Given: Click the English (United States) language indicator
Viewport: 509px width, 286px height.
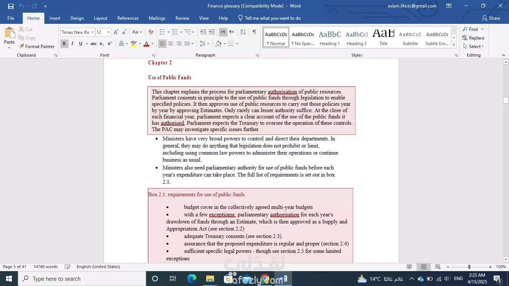Looking at the screenshot, I should (x=98, y=267).
